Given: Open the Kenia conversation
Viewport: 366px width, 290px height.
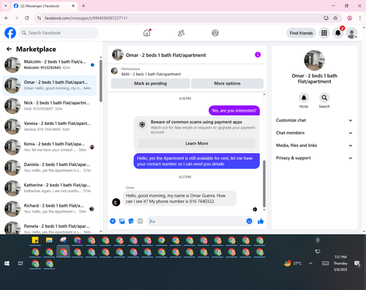Looking at the screenshot, I should pos(50,147).
